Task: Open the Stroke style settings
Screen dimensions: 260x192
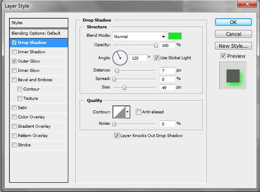Action: click(24, 145)
